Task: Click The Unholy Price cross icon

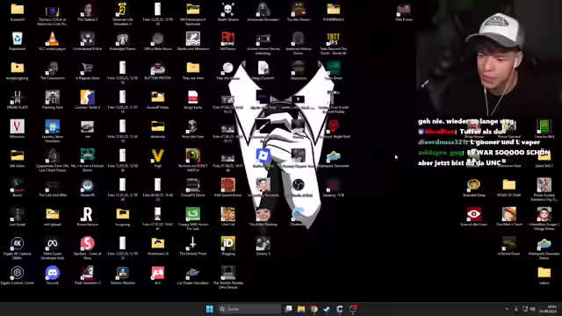Action: 193,244
